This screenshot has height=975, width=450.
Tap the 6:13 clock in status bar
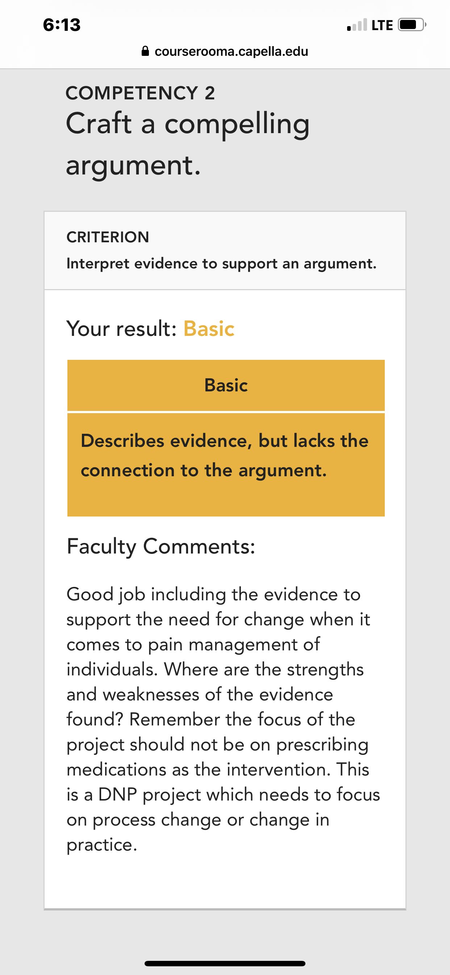(x=62, y=25)
